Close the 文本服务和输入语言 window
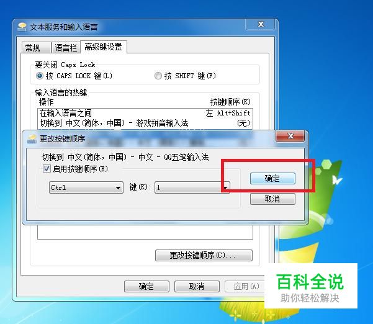This screenshot has width=373, height=324. click(x=261, y=24)
